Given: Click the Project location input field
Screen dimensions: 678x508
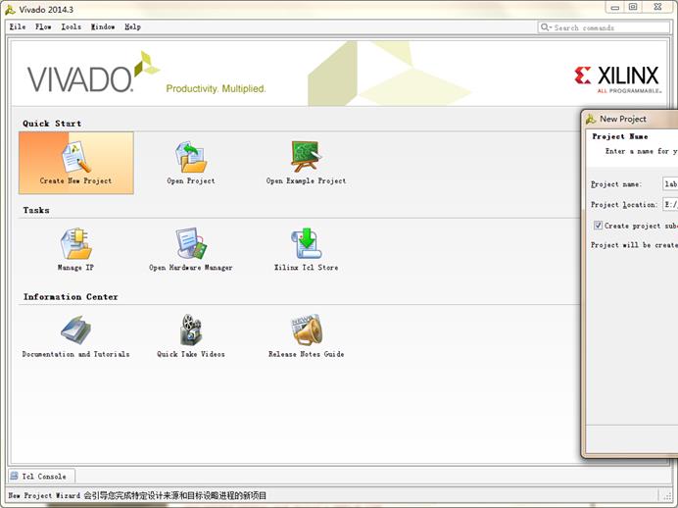Looking at the screenshot, I should [670, 204].
